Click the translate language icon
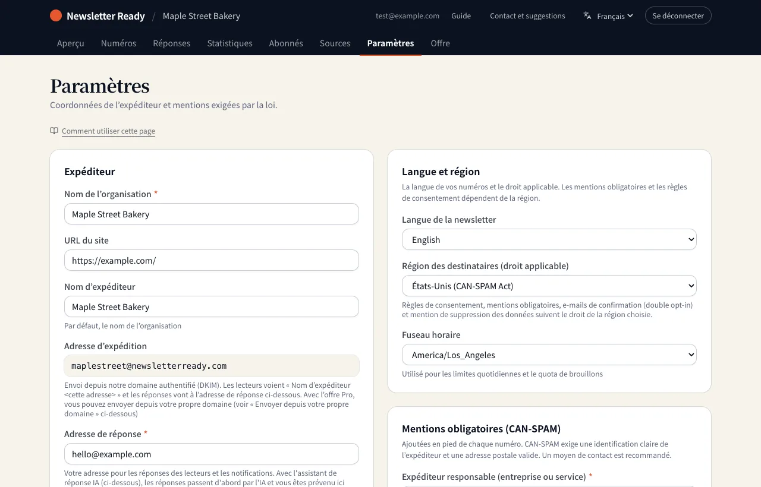The image size is (761, 487). (x=587, y=15)
